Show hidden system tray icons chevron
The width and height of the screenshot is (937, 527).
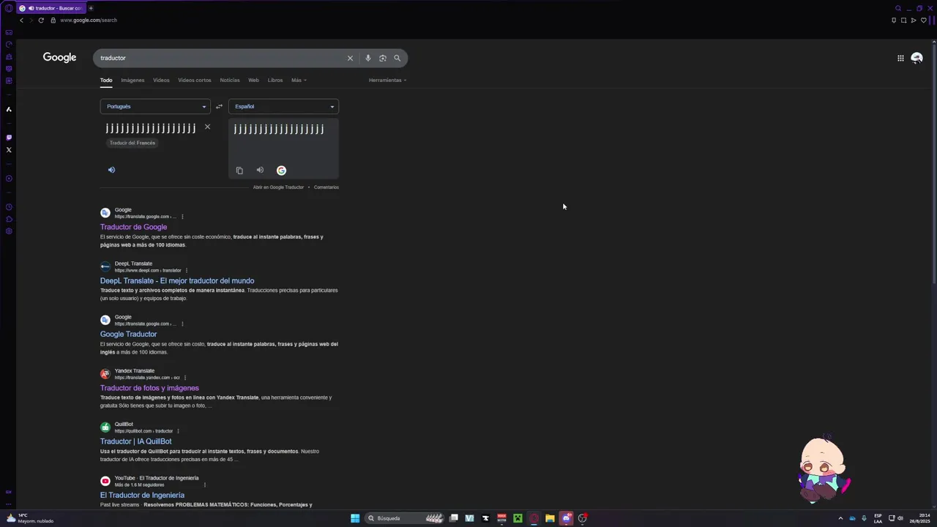(x=840, y=518)
